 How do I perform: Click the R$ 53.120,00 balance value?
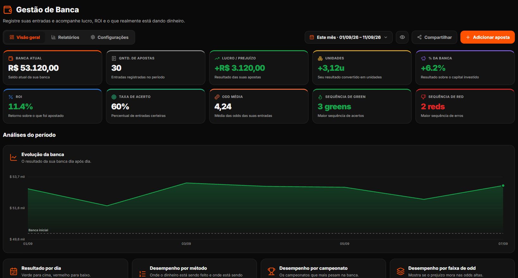click(34, 68)
